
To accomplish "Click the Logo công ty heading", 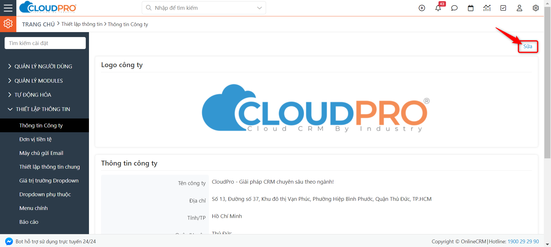I will [122, 65].
